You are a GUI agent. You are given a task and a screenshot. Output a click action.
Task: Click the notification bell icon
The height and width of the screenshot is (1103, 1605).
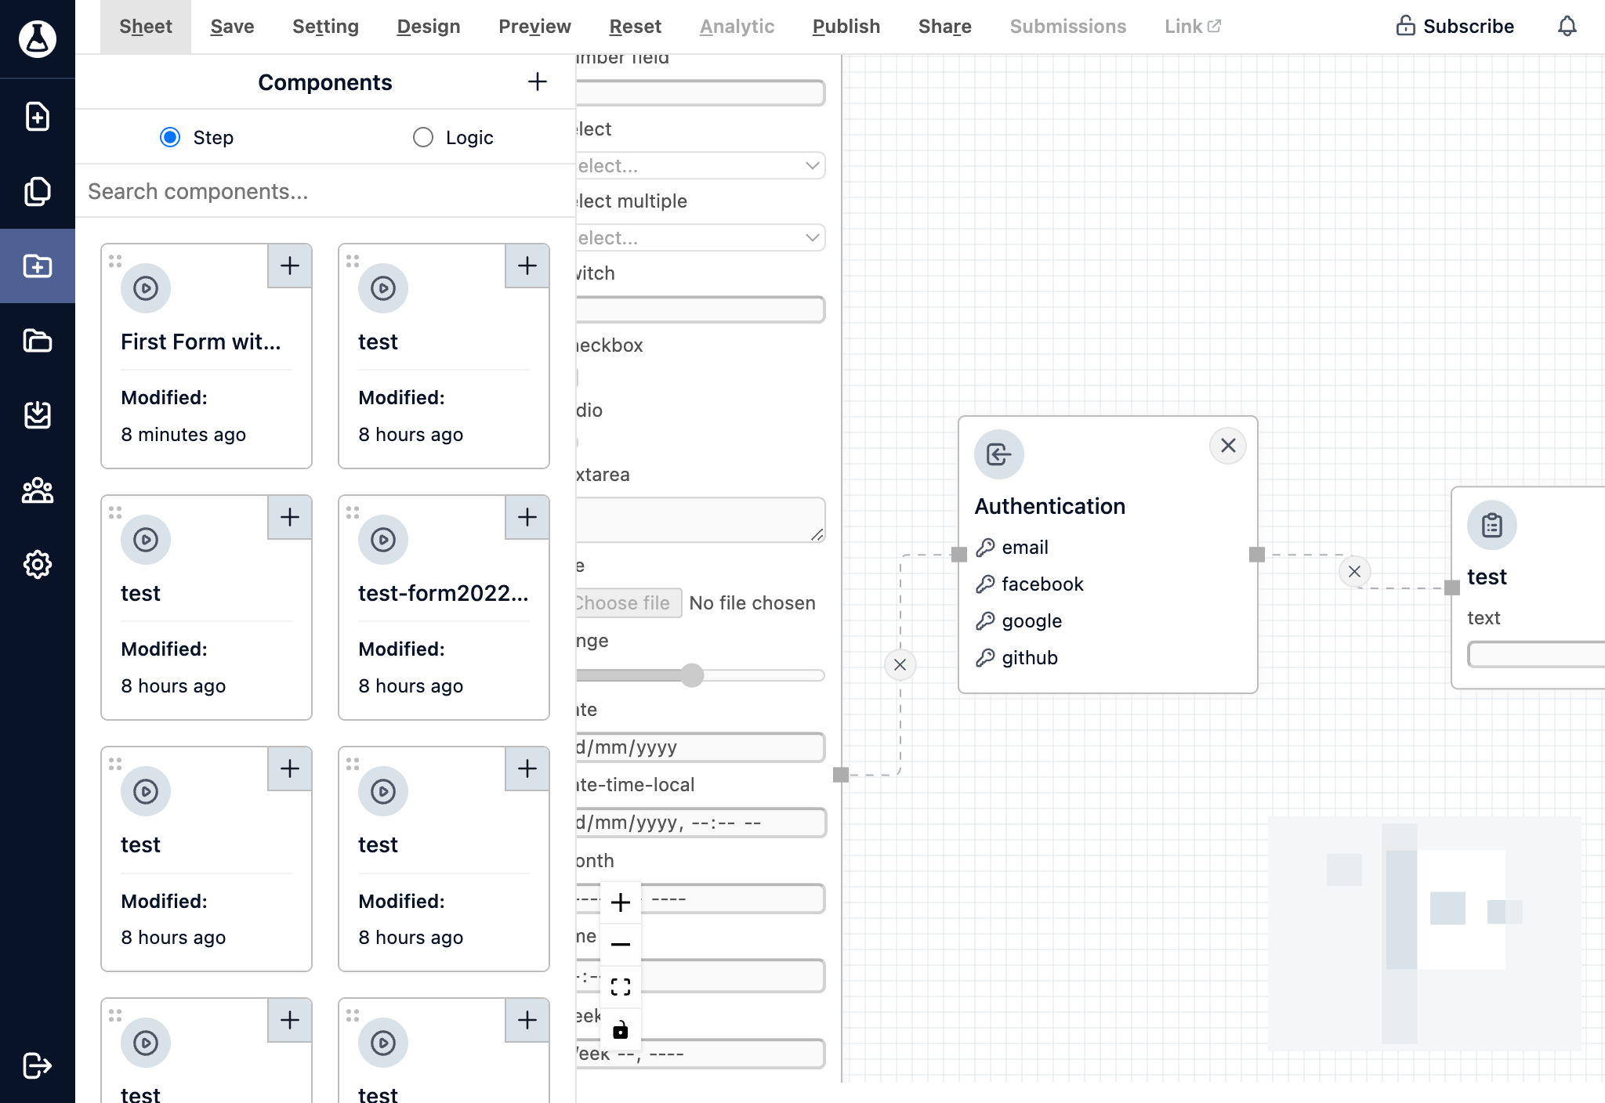1567,27
